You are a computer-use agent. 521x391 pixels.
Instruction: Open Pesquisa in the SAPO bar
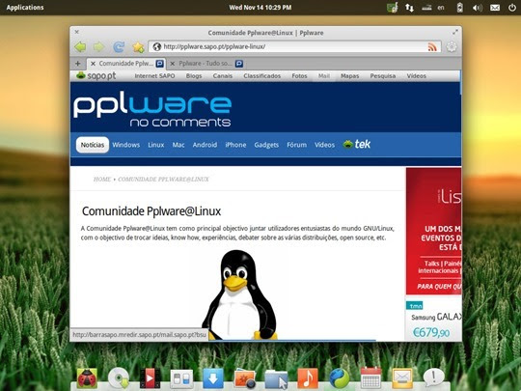coord(383,76)
